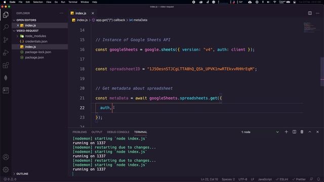Open the Run and Debug view
The image size is (324, 182).
pyautogui.click(x=6, y=53)
